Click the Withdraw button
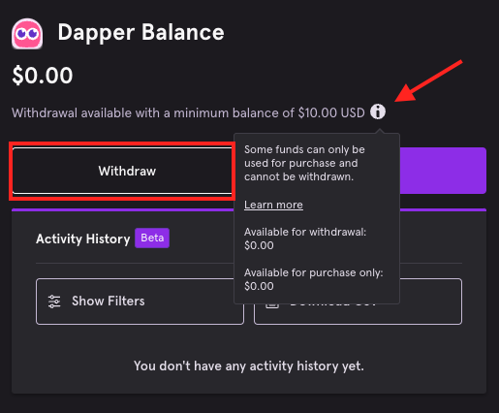Image resolution: width=499 pixels, height=413 pixels. point(122,171)
